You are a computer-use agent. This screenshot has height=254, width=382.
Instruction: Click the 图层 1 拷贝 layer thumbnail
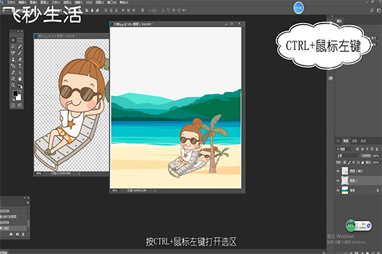(x=344, y=171)
